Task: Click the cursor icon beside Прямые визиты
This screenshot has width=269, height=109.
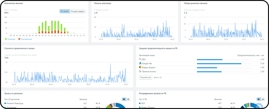Action: tap(140, 71)
